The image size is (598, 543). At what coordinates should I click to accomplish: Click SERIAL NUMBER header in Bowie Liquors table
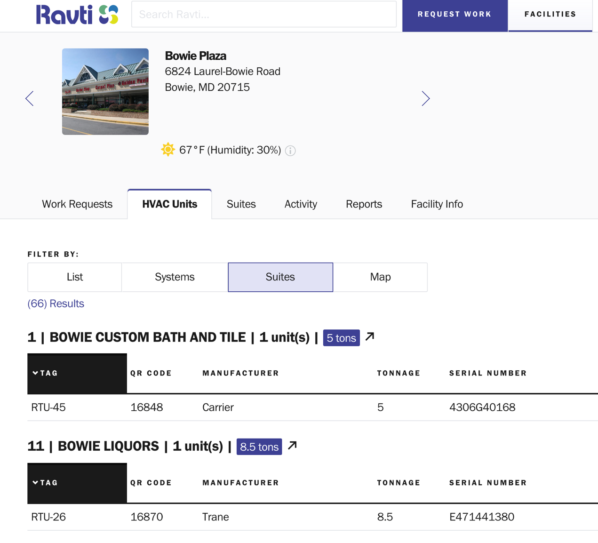click(488, 483)
